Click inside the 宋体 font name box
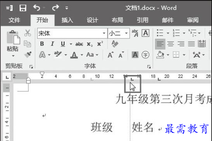 [70, 33]
